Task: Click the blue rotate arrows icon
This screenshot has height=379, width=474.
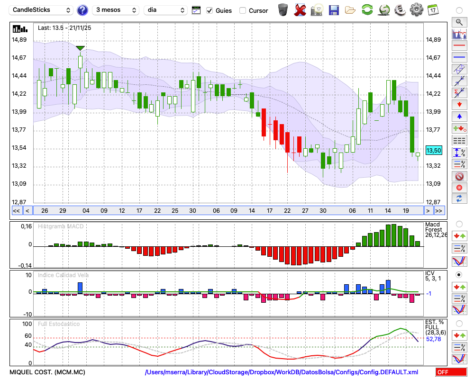Action: (459, 199)
